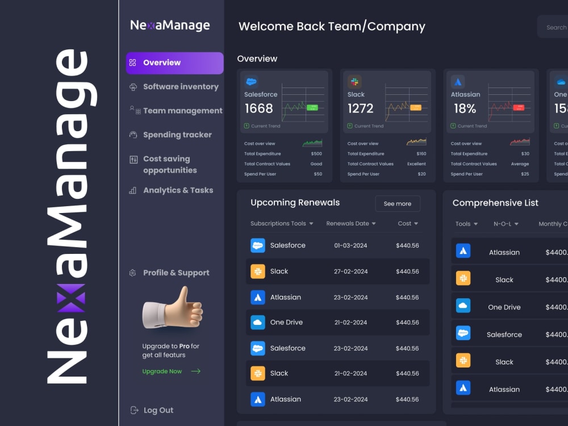The image size is (568, 426).
Task: Click the thumbs-up hand illustration
Action: click(173, 307)
